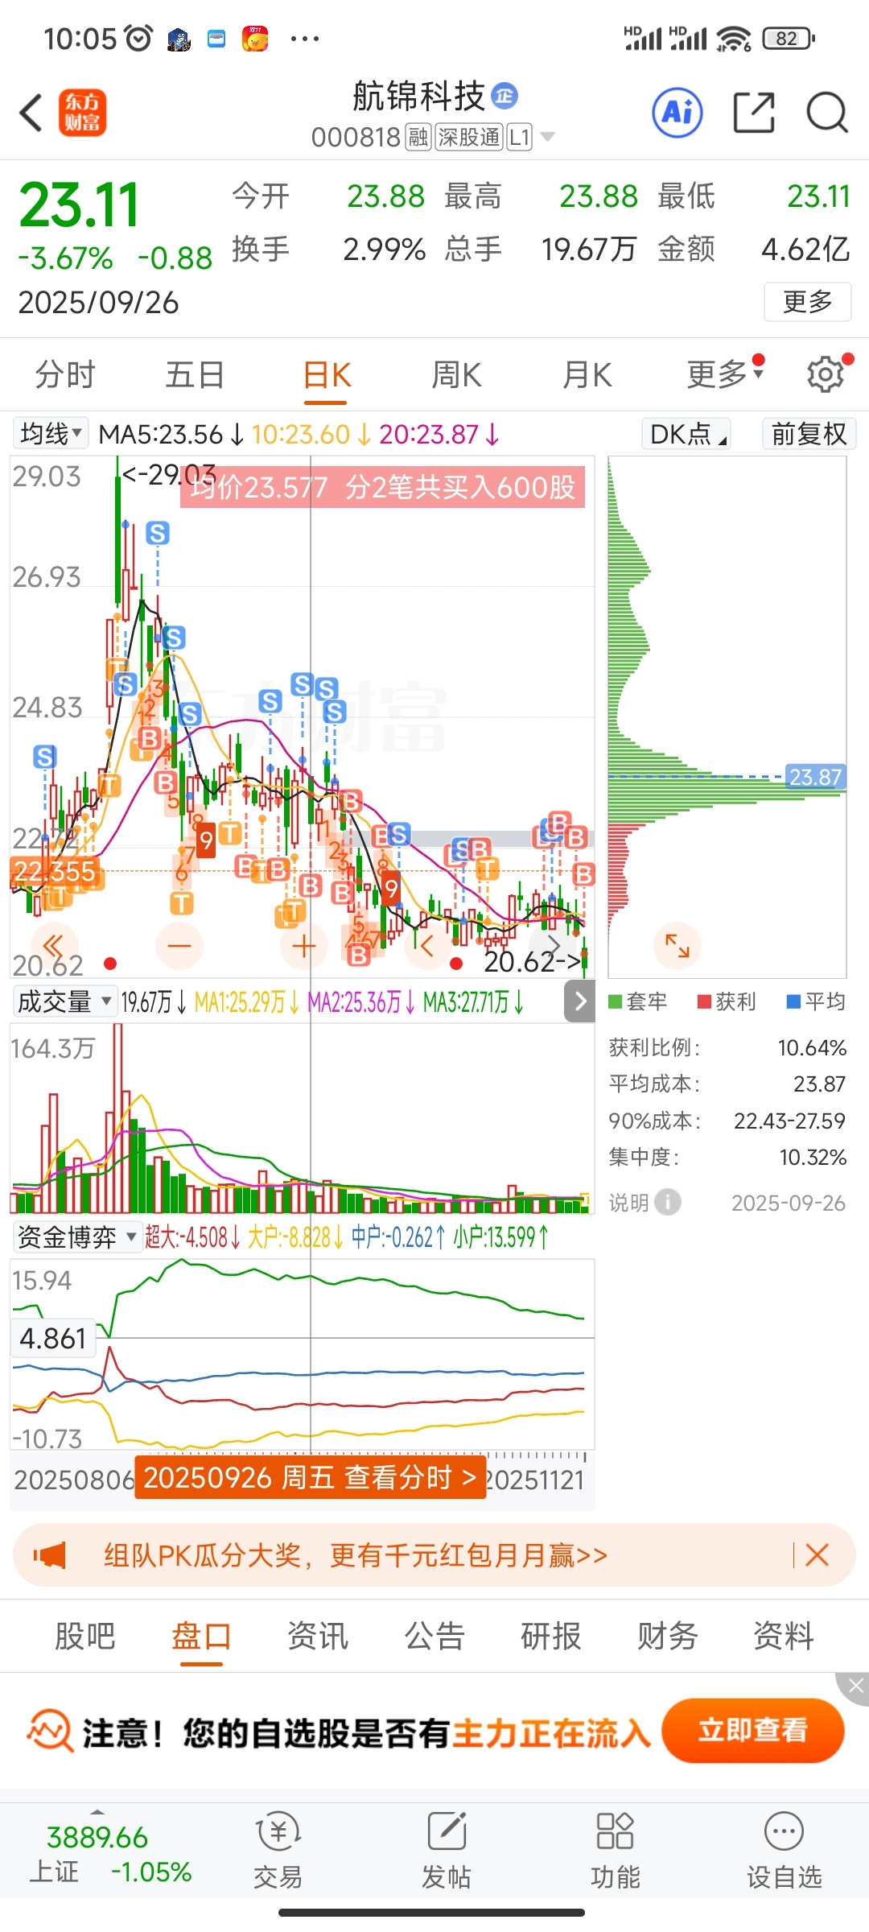Open chart settings gear icon
The height and width of the screenshot is (1932, 869).
click(826, 374)
